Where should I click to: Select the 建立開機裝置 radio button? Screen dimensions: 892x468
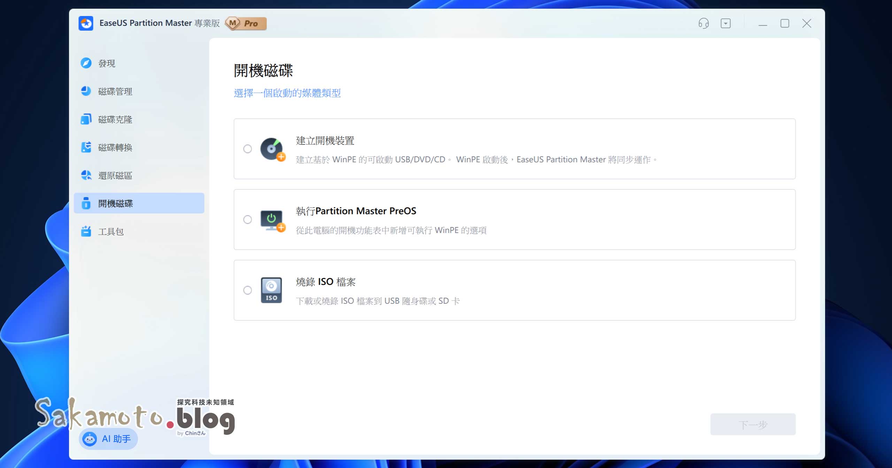247,149
